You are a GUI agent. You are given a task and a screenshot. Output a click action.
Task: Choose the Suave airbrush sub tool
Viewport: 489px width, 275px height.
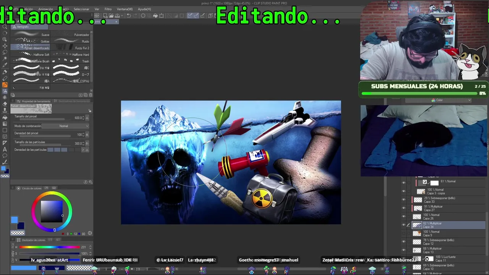pyautogui.click(x=31, y=35)
